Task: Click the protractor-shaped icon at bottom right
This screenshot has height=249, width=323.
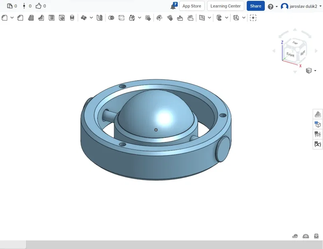Action: pos(306,236)
